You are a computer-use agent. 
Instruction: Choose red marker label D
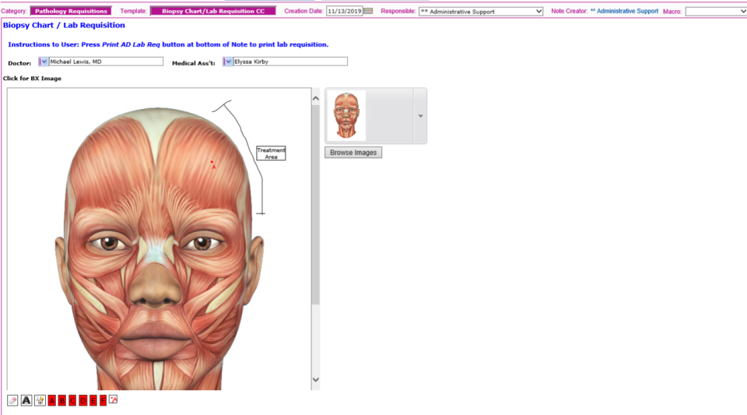point(82,400)
